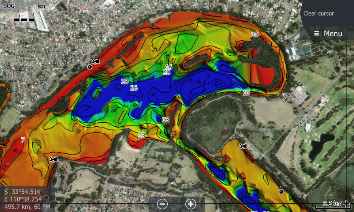Tap the 16 depth label
This screenshot has width=354, height=212.
[x=169, y=67]
